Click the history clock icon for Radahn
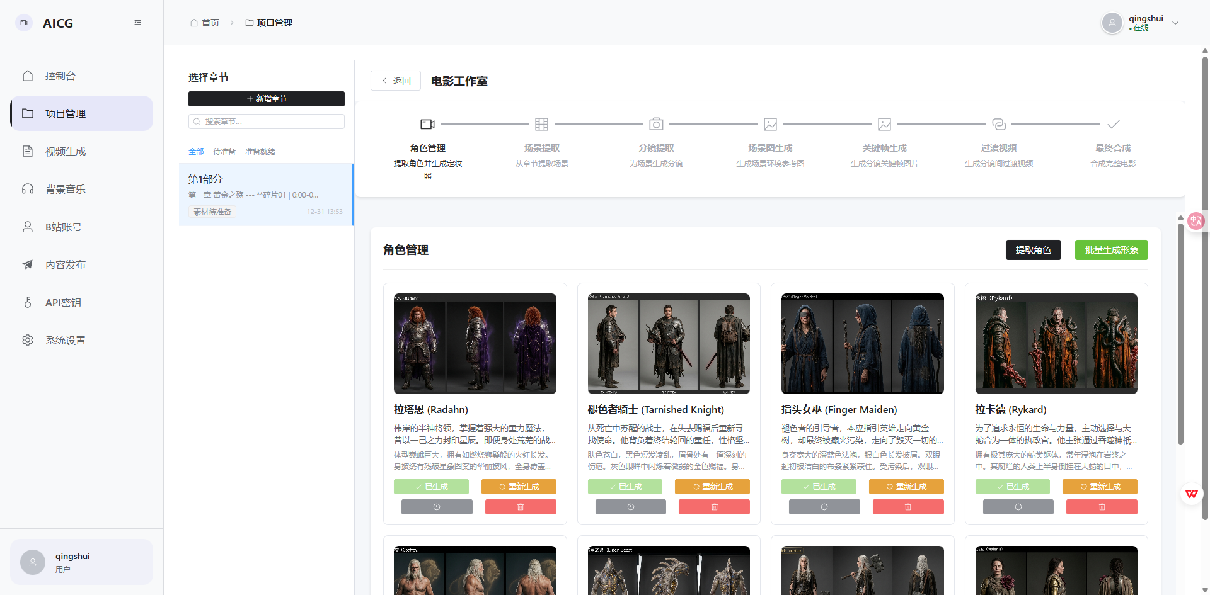Viewport: 1210px width, 595px height. point(437,507)
